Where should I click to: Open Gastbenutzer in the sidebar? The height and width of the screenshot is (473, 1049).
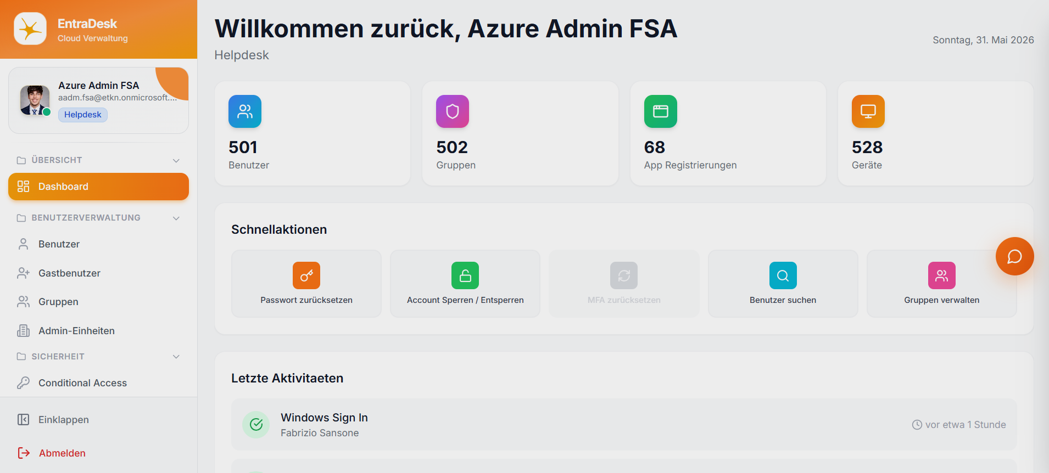click(98, 273)
